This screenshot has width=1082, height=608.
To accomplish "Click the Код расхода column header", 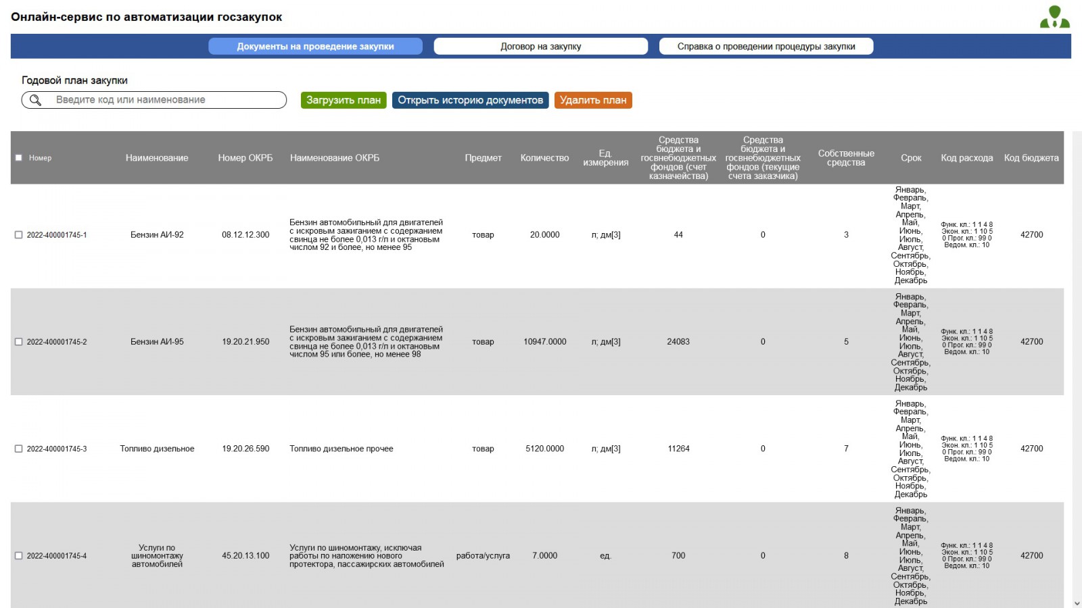I will (967, 158).
